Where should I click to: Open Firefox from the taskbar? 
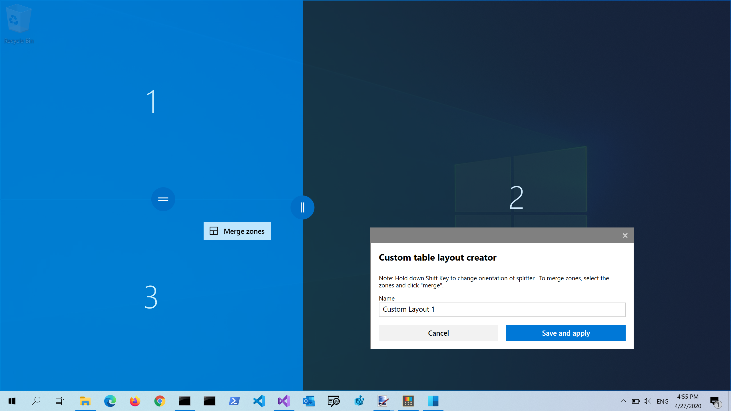click(135, 401)
